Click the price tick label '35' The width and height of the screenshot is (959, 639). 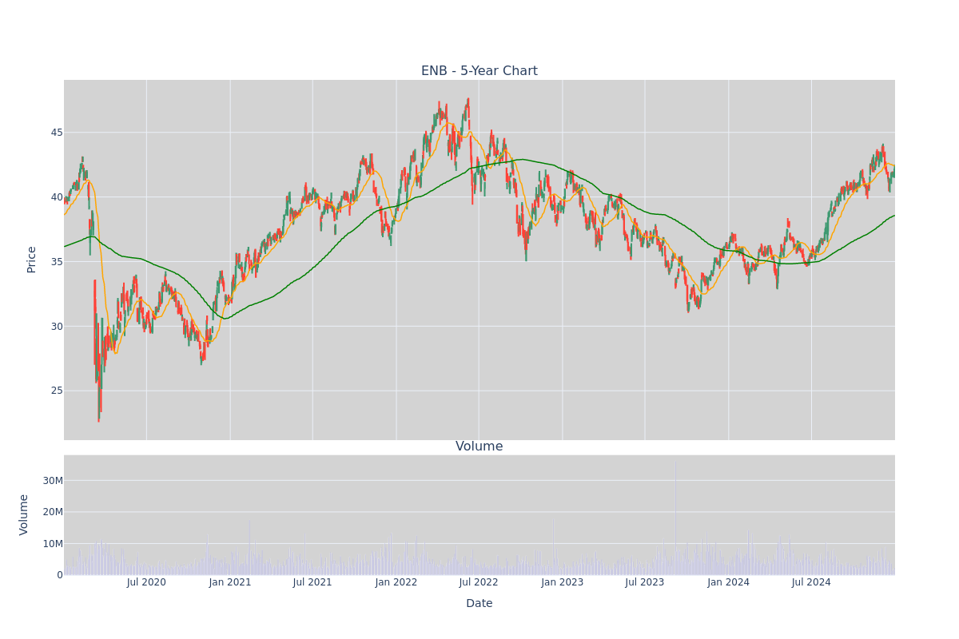click(x=57, y=262)
